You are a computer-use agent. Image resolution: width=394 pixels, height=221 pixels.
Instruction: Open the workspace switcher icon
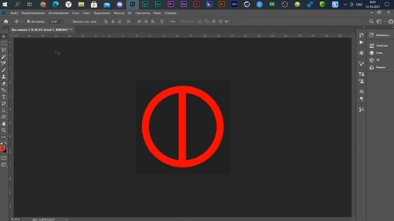click(379, 21)
